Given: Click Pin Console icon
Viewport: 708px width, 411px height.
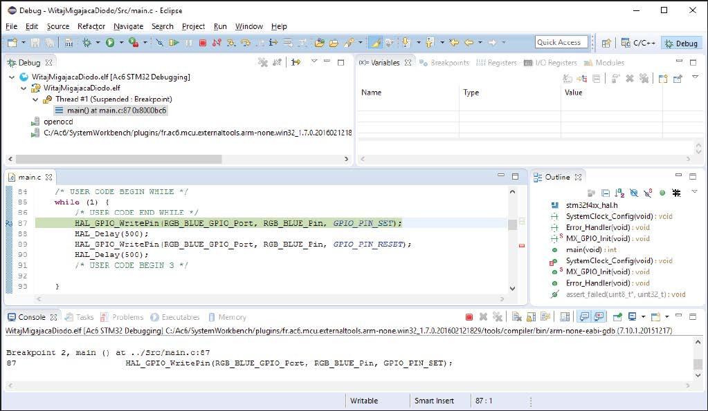Looking at the screenshot, I should [617, 317].
